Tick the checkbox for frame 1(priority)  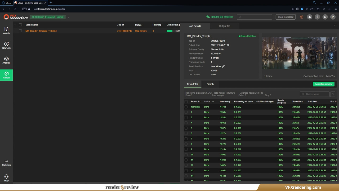[x=186, y=107]
